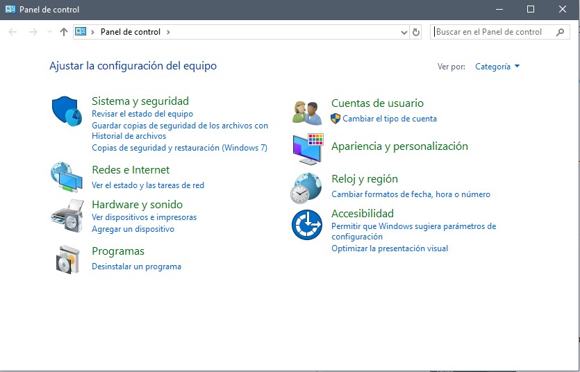Click the search magnifier icon

[560, 32]
